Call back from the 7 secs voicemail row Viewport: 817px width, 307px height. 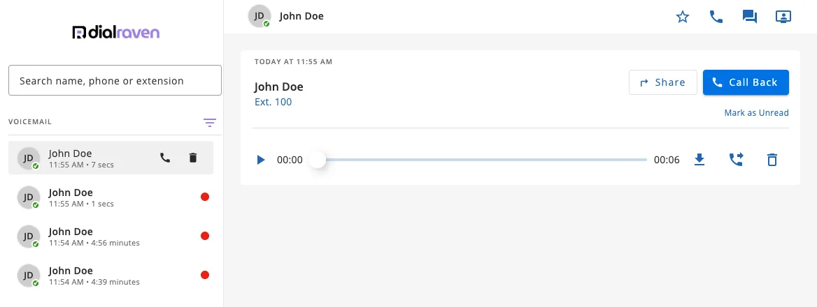click(165, 158)
